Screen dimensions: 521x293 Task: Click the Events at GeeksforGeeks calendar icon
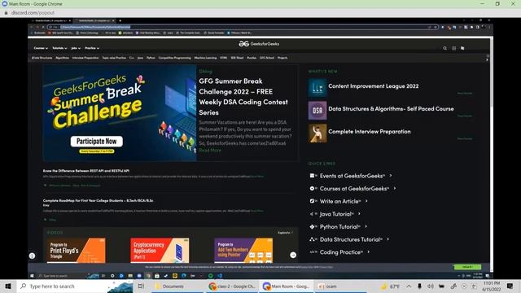tap(312, 176)
